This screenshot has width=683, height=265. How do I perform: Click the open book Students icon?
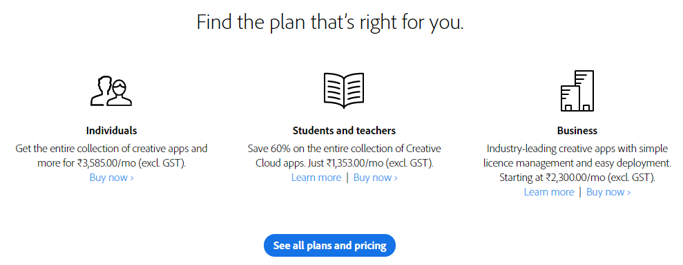click(344, 90)
